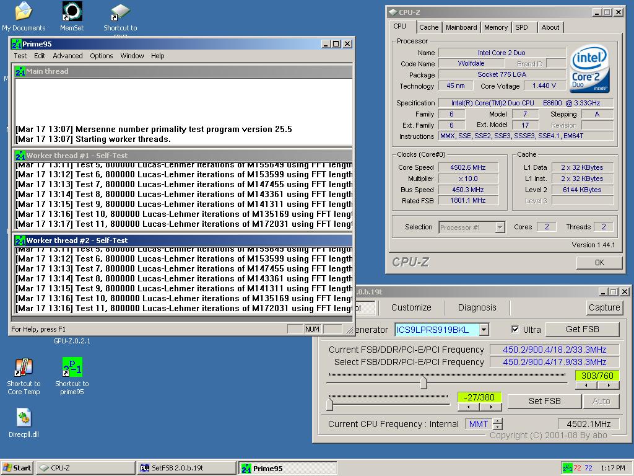Click the left arrow under -27/380

coord(468,407)
